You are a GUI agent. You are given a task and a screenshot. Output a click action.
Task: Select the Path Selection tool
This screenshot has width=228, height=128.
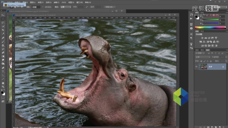3,75
